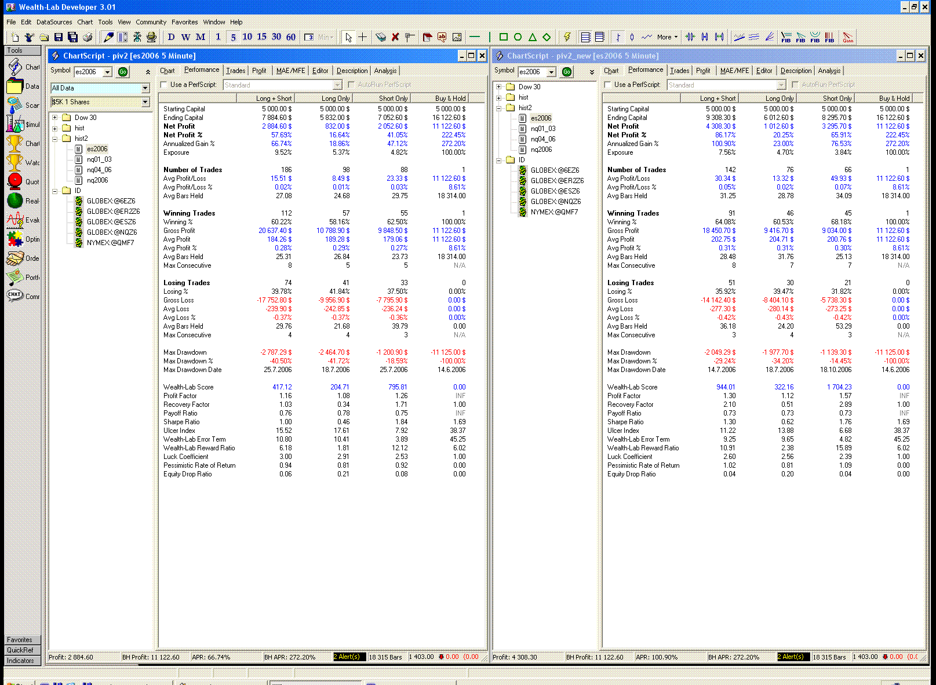The image size is (936, 685).
Task: Select the horizontal line drawing tool
Action: [x=475, y=37]
